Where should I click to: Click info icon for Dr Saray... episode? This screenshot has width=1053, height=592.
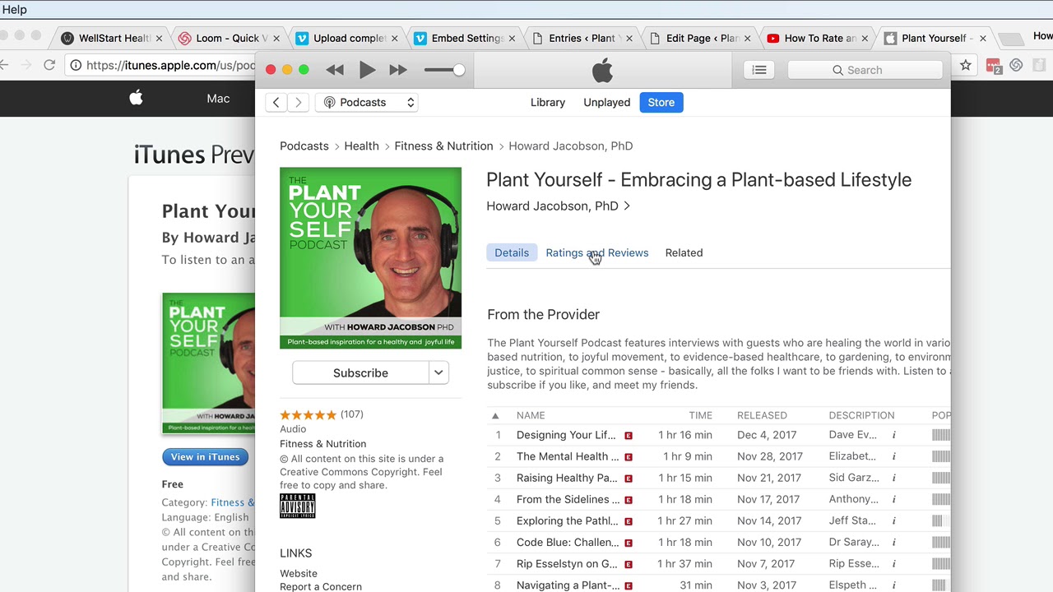pyautogui.click(x=894, y=542)
